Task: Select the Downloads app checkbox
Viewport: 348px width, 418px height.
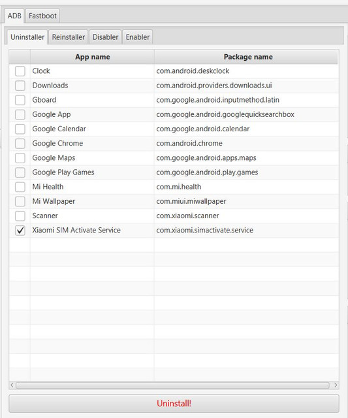Action: [20, 86]
